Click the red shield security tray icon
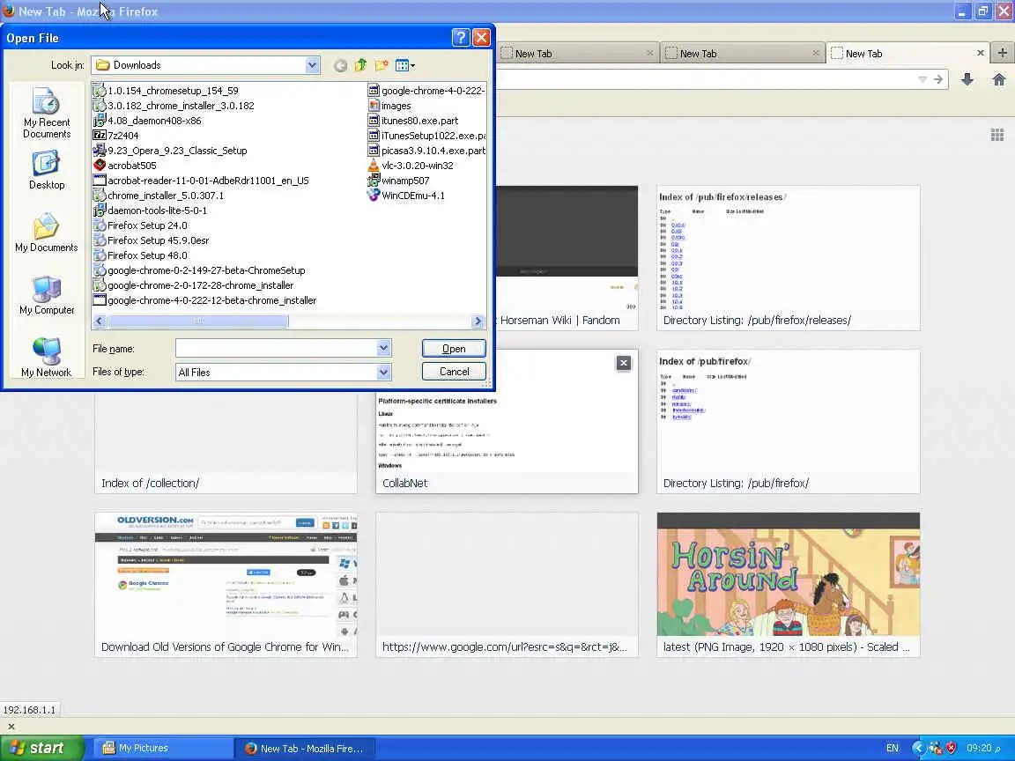The width and height of the screenshot is (1015, 761). coord(951,748)
